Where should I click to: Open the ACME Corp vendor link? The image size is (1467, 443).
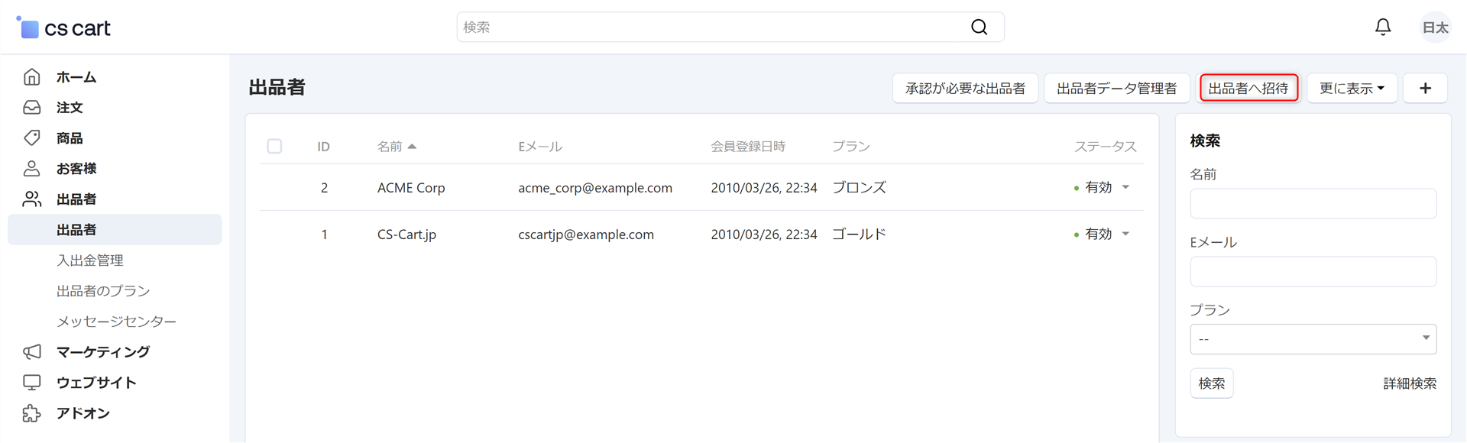coord(411,188)
